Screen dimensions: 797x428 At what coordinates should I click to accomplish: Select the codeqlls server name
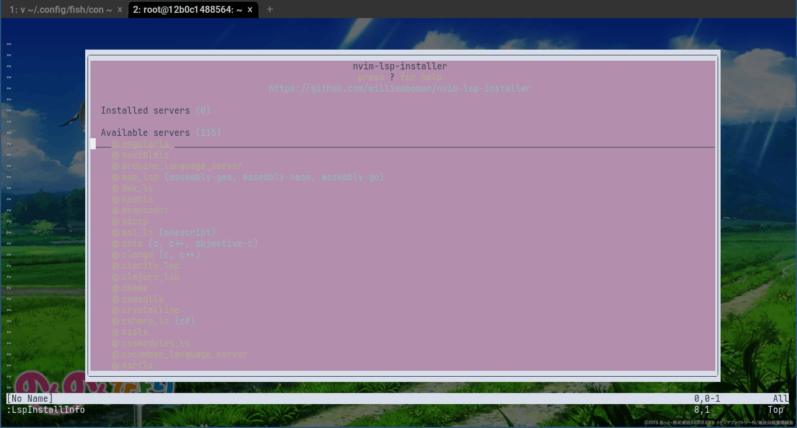143,299
